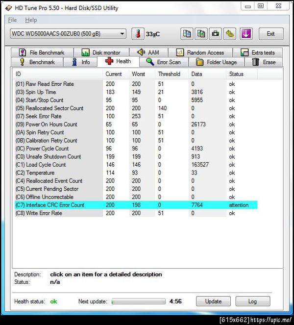Screen dimensions: 294x325
Task: Switch to the Random Access tab
Action: pyautogui.click(x=200, y=52)
